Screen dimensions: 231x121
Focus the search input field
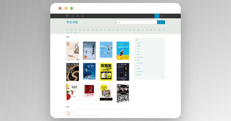[137, 22]
